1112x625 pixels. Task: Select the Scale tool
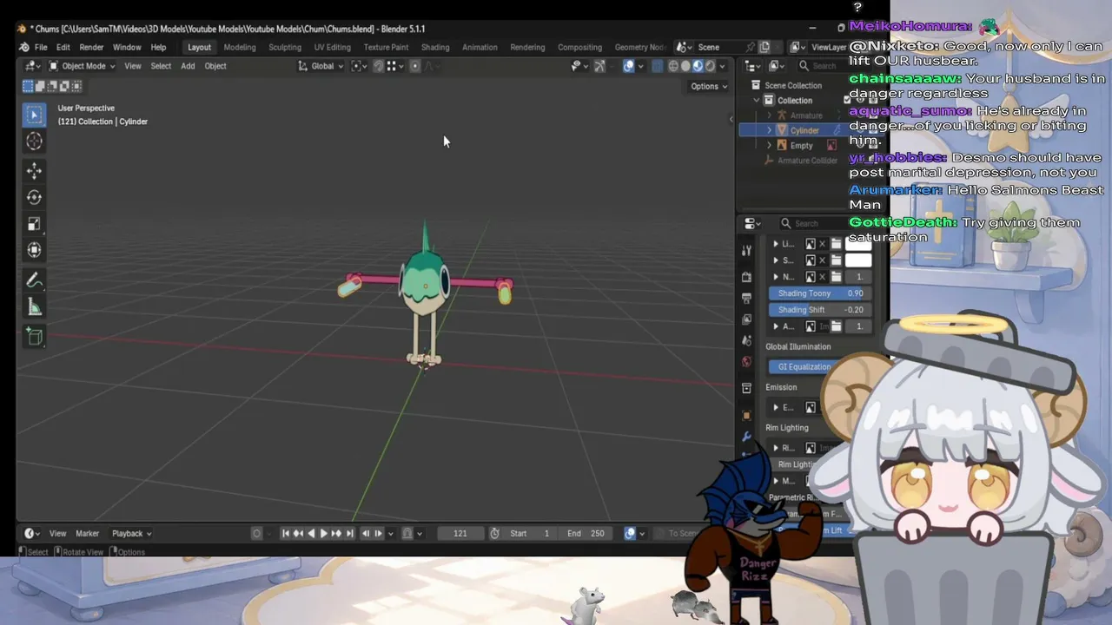pos(35,223)
